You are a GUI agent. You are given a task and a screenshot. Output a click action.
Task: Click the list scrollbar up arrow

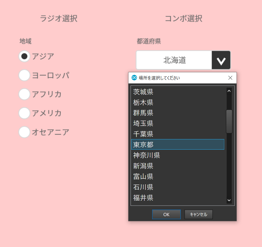point(229,91)
